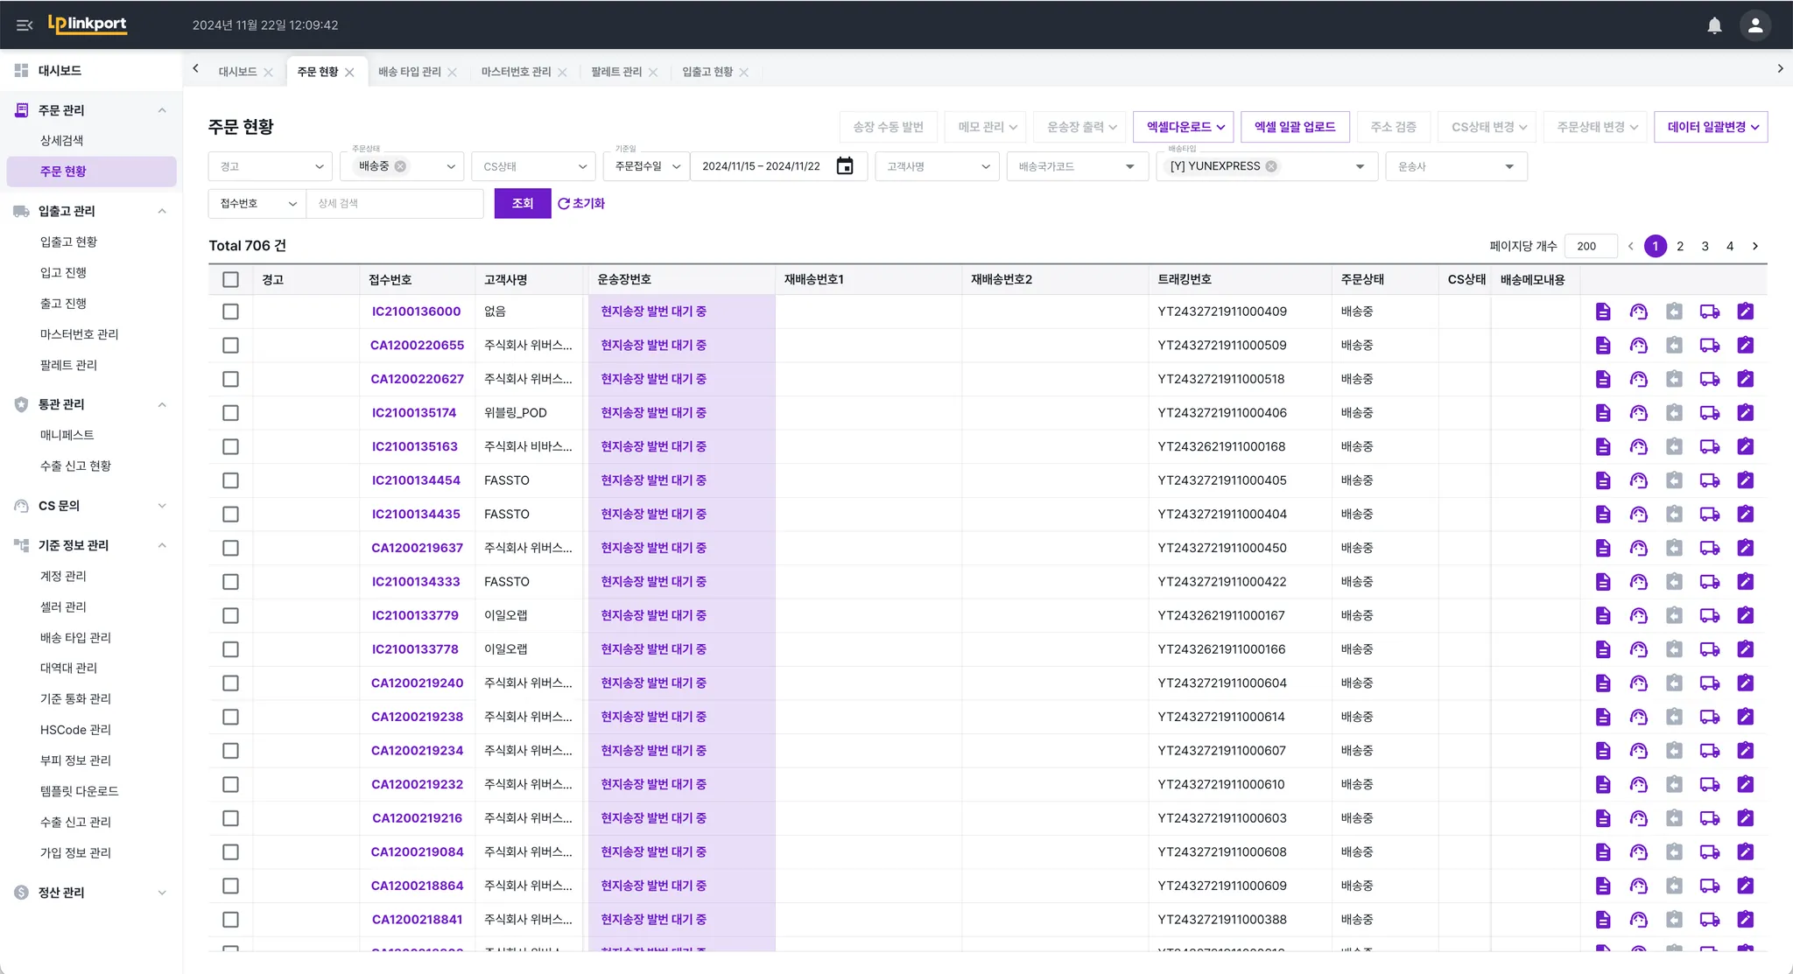Select checkbox for order CA1200219637
1793x974 pixels.
point(230,548)
